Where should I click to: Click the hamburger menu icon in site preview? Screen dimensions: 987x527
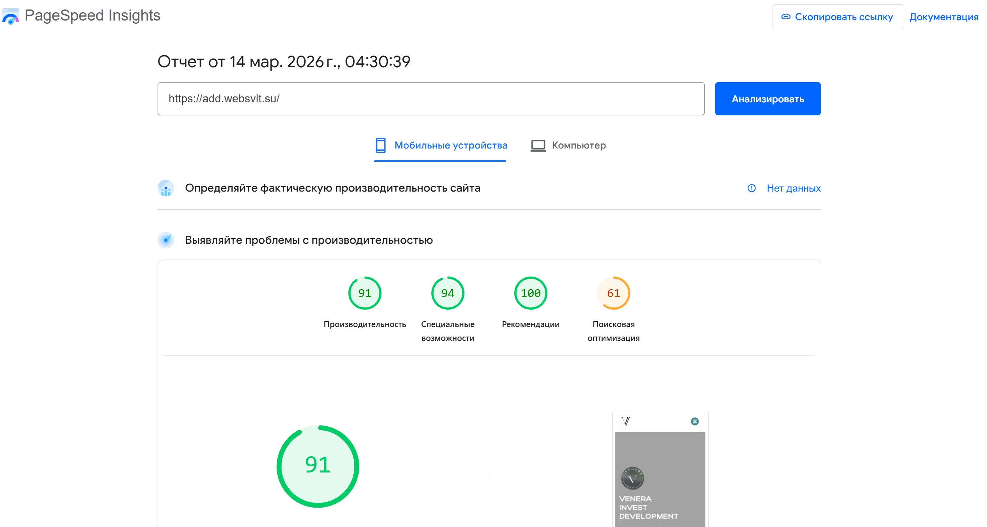[695, 422]
